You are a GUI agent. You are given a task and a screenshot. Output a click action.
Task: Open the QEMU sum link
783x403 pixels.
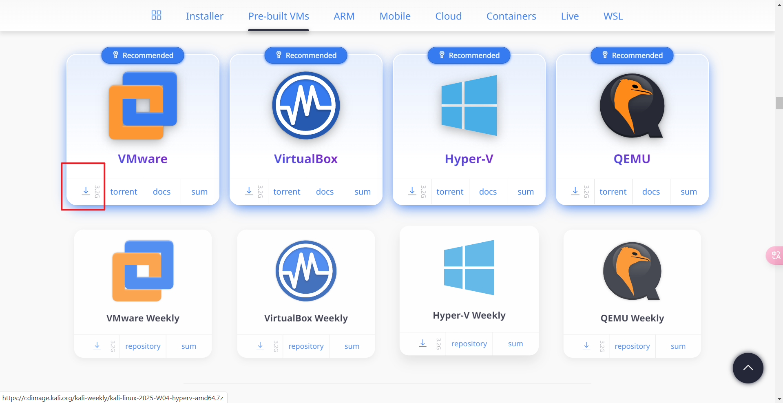click(689, 192)
